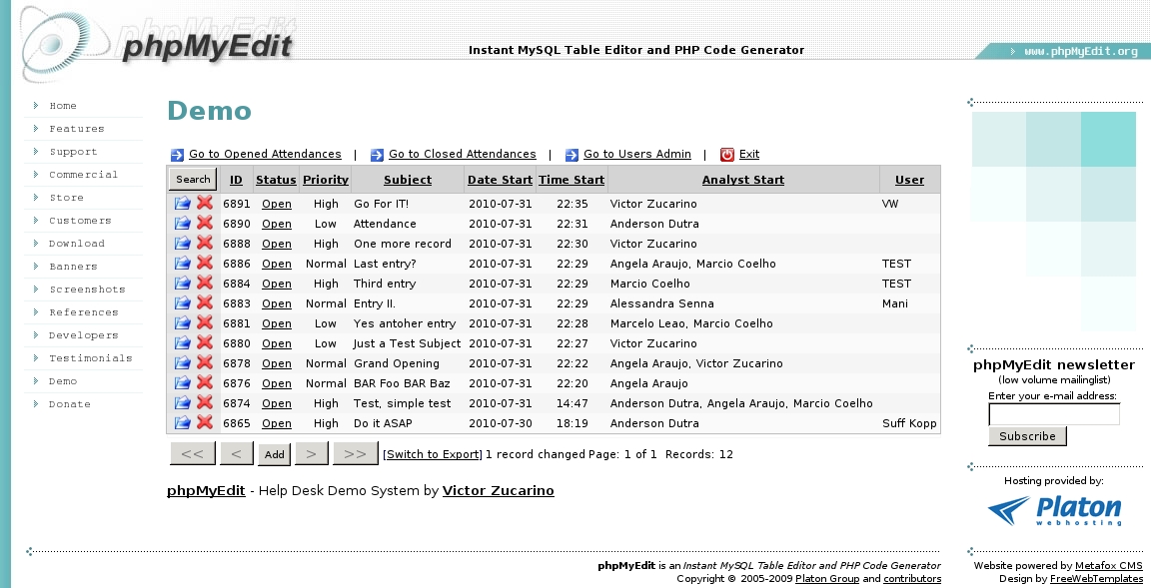Screen dimensions: 1151x588
Task: Go to Users Admin link
Action: 637,154
